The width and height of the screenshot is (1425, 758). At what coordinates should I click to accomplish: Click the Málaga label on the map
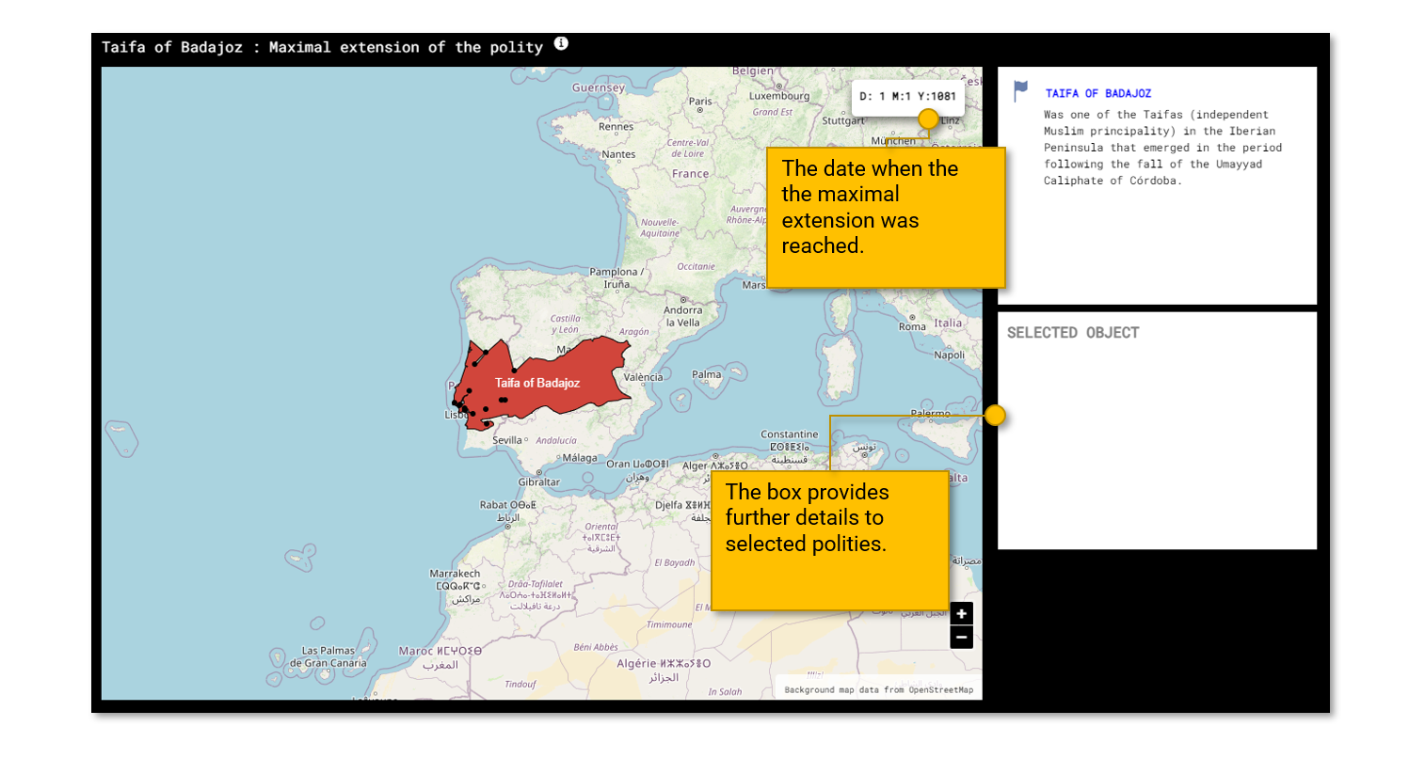[580, 458]
